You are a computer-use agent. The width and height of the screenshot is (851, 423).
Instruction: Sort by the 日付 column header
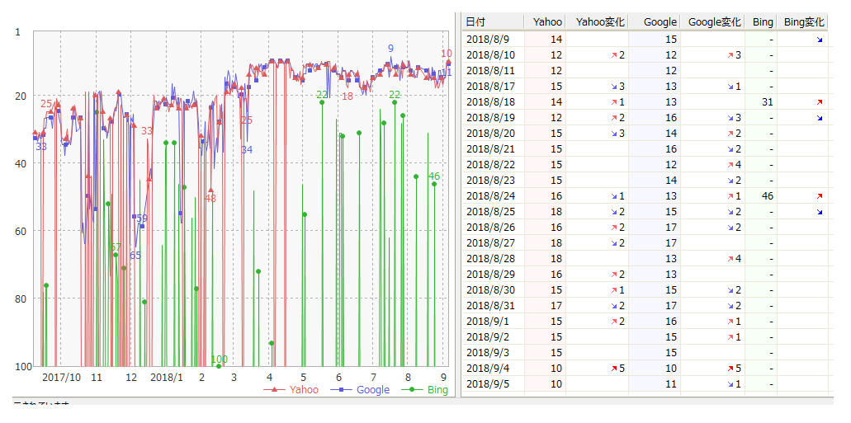(493, 21)
